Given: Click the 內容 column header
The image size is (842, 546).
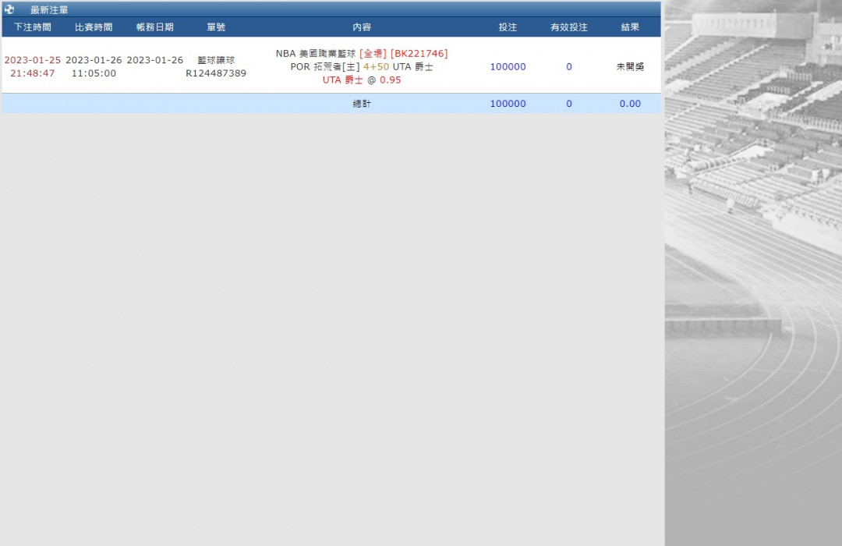Looking at the screenshot, I should point(362,27).
